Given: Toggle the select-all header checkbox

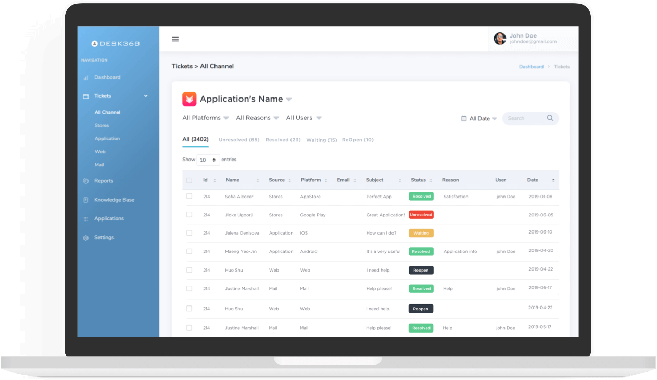Looking at the screenshot, I should click(189, 180).
